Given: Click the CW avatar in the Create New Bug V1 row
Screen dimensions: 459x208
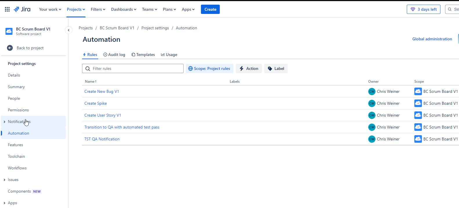Looking at the screenshot, I should 372,91.
